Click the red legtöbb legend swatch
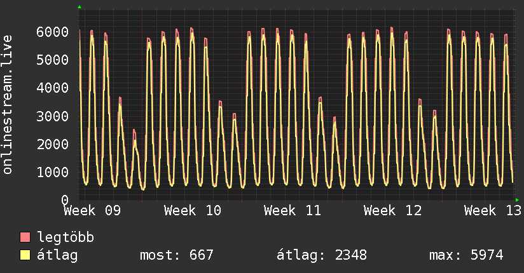This screenshot has height=273, width=524. (25, 237)
